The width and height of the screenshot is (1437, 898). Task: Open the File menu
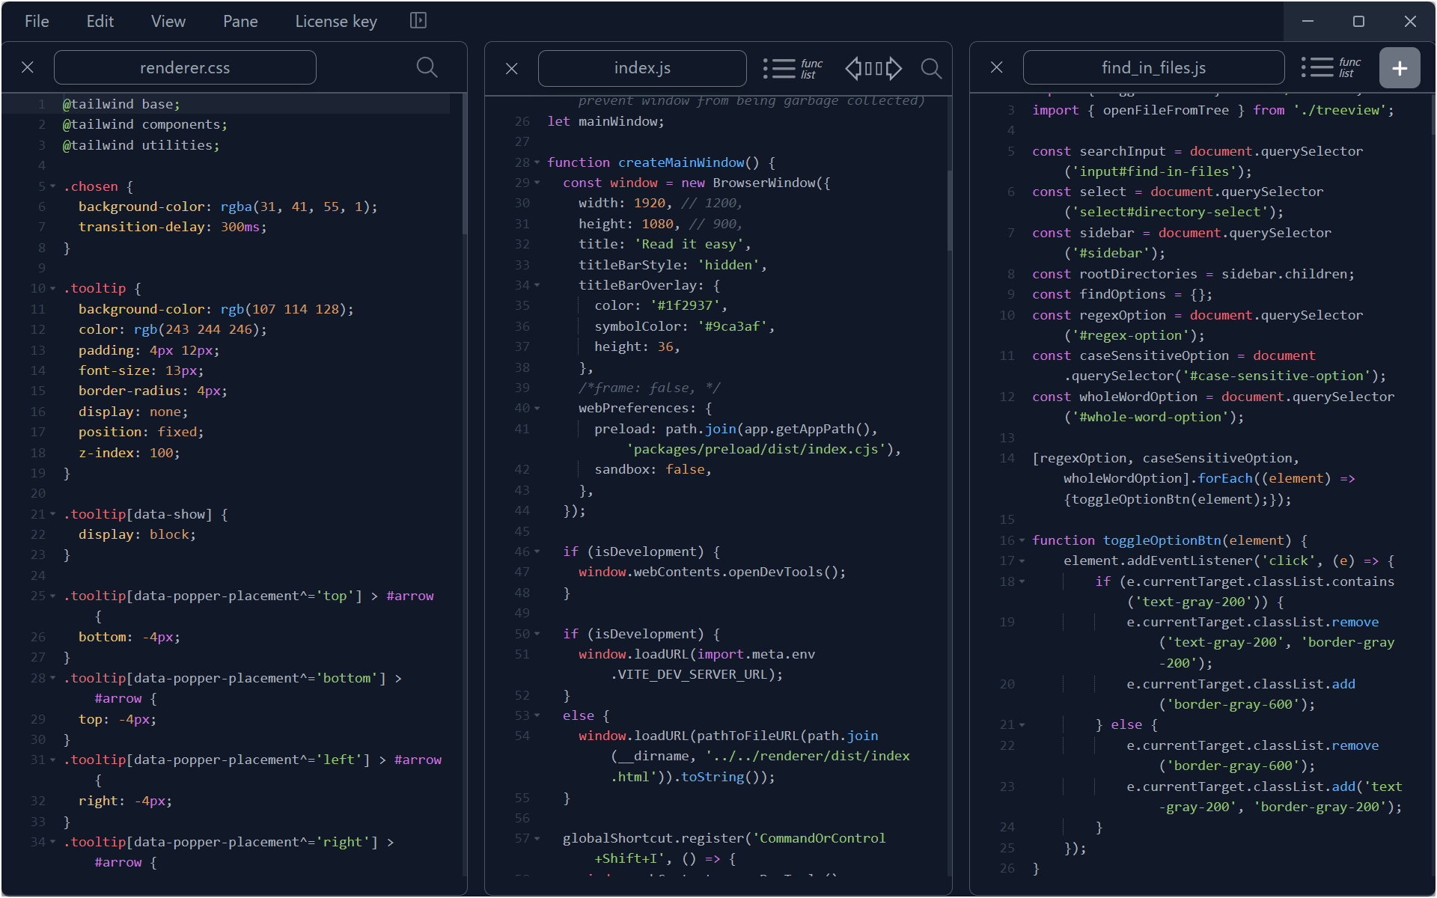click(x=37, y=21)
